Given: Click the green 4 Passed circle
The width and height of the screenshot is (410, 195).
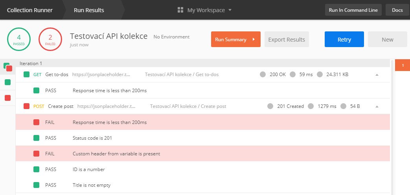Looking at the screenshot, I should point(19,39).
